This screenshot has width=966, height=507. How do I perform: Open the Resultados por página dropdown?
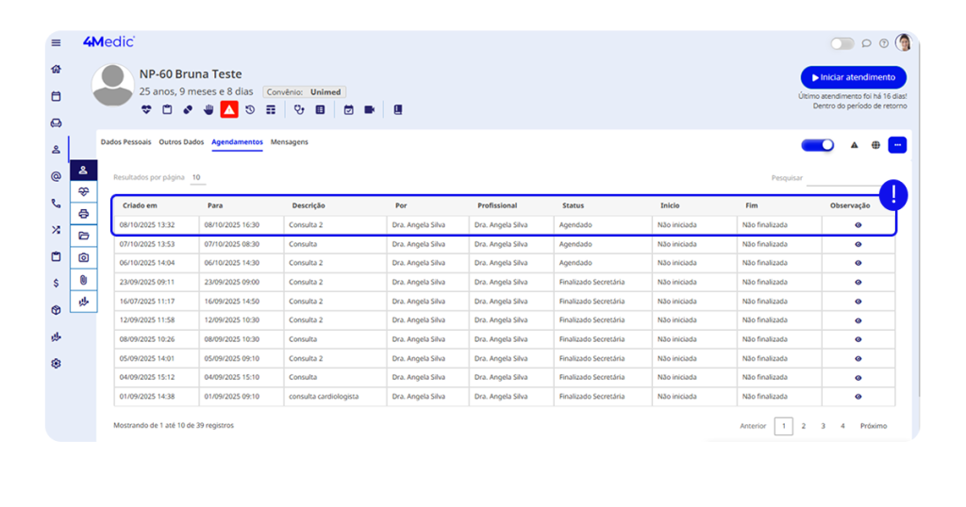[x=196, y=177]
